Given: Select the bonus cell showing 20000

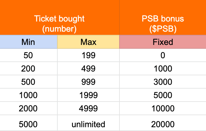Looking at the screenshot, I should click(x=163, y=123).
